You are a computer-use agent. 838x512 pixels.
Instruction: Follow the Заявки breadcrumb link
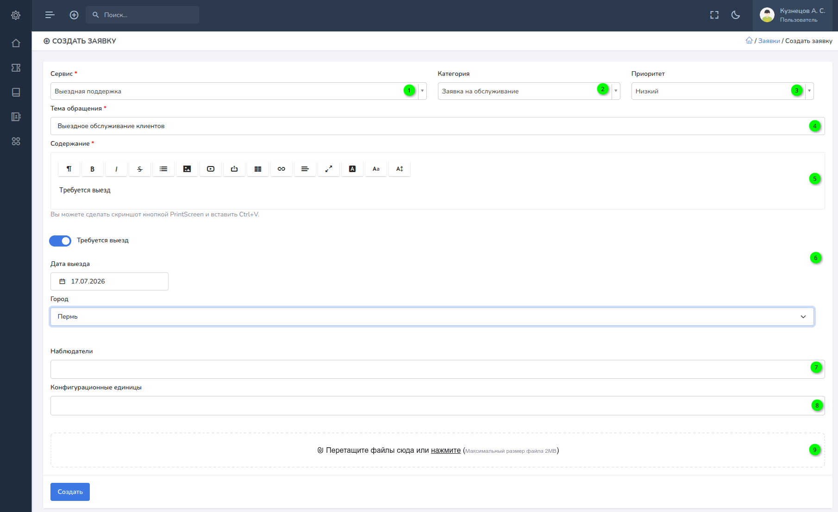769,41
